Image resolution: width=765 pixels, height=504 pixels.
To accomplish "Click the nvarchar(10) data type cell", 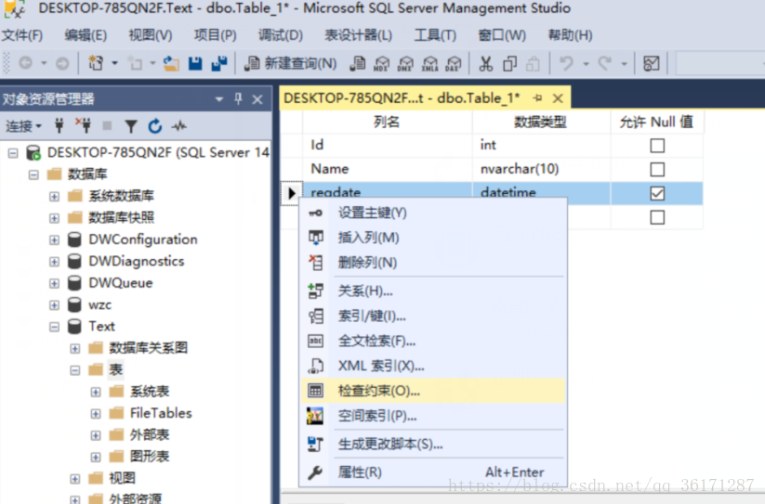I will (x=541, y=169).
